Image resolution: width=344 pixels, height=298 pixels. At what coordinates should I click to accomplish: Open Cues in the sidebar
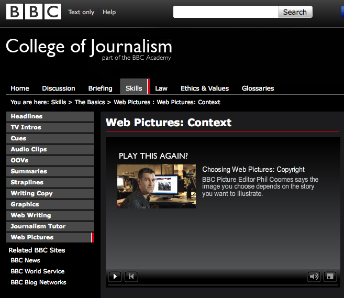(x=50, y=138)
